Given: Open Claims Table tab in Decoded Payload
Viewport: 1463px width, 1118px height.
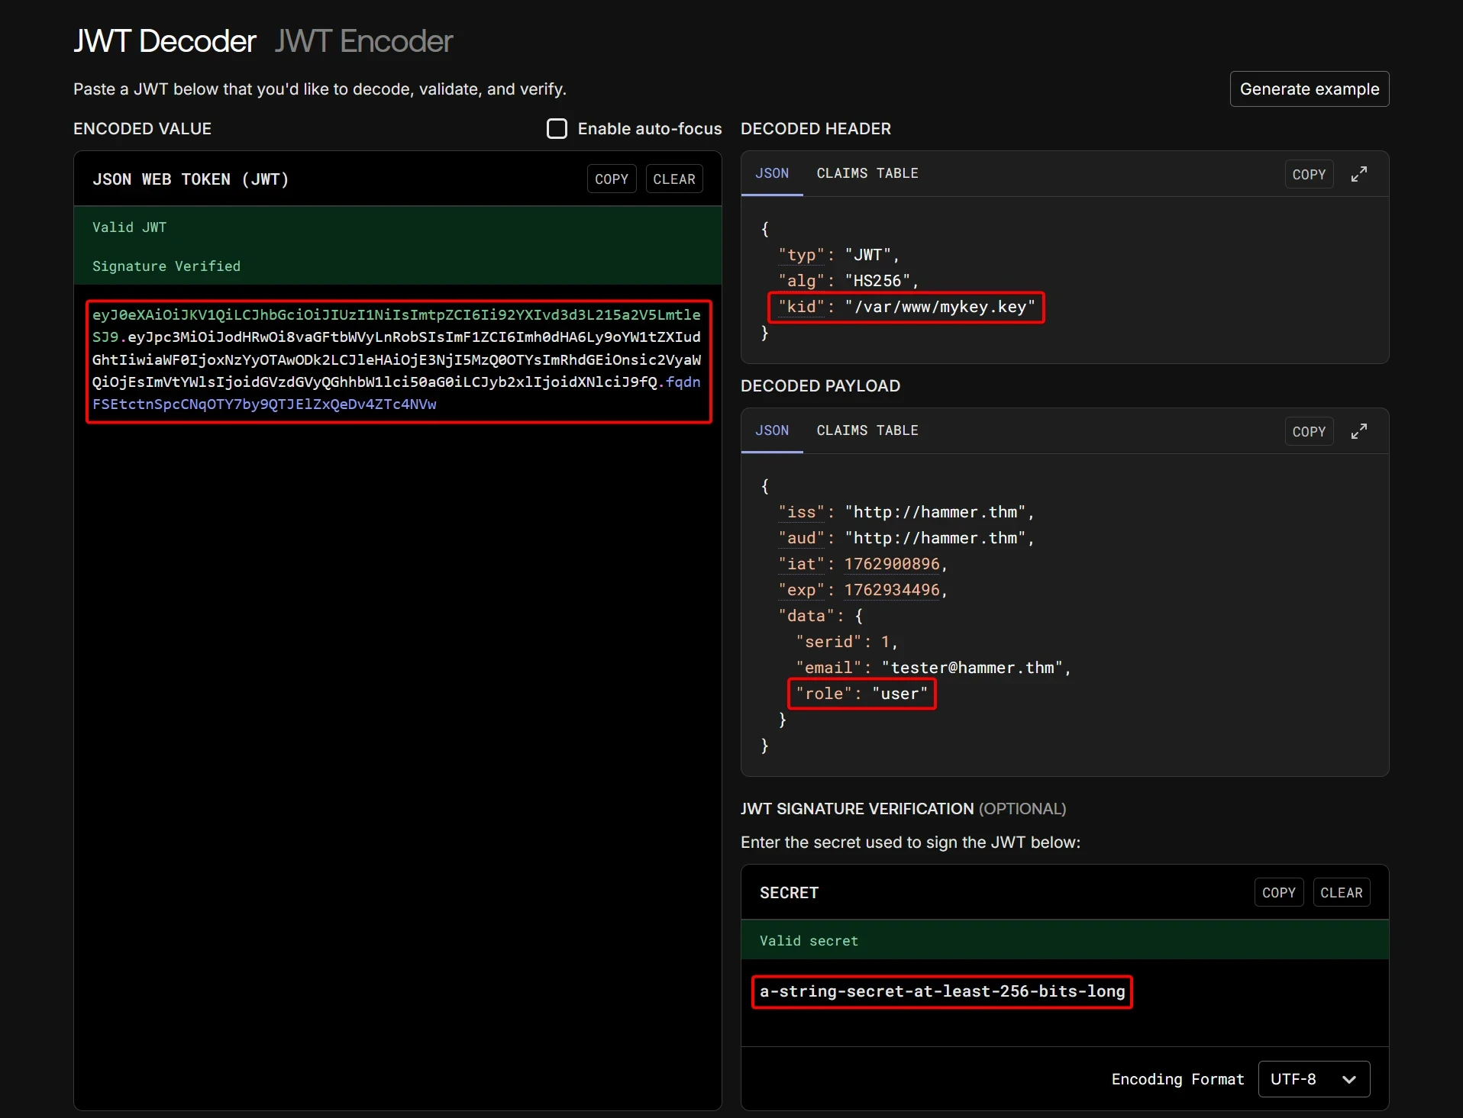Looking at the screenshot, I should click(x=867, y=430).
